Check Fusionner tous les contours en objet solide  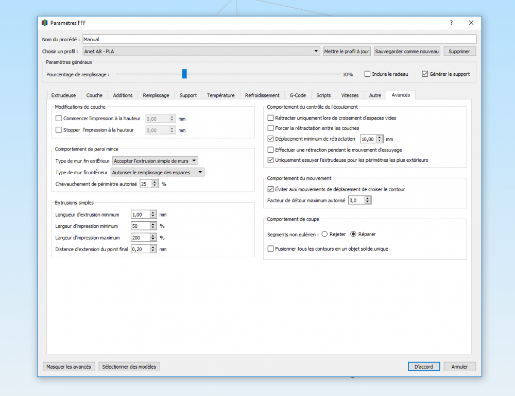pos(270,249)
